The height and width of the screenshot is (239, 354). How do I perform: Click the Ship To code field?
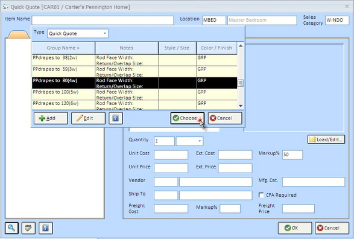point(166,196)
